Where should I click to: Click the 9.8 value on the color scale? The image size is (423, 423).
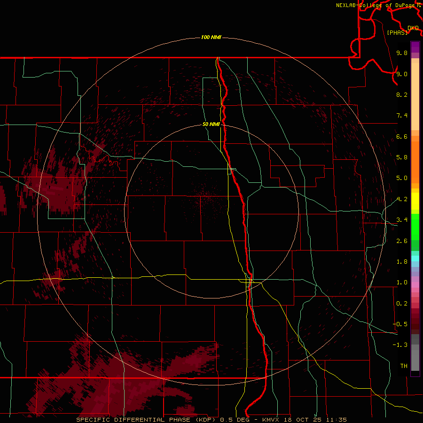point(402,53)
